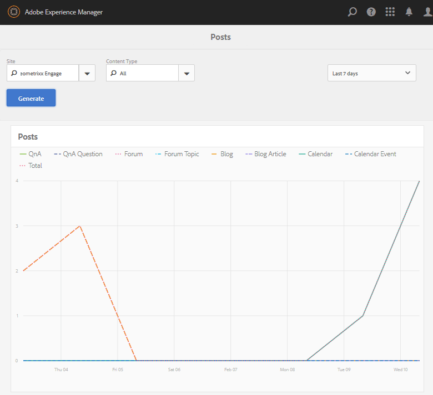
Task: Toggle the Forum Topic legend entry
Action: (x=177, y=154)
